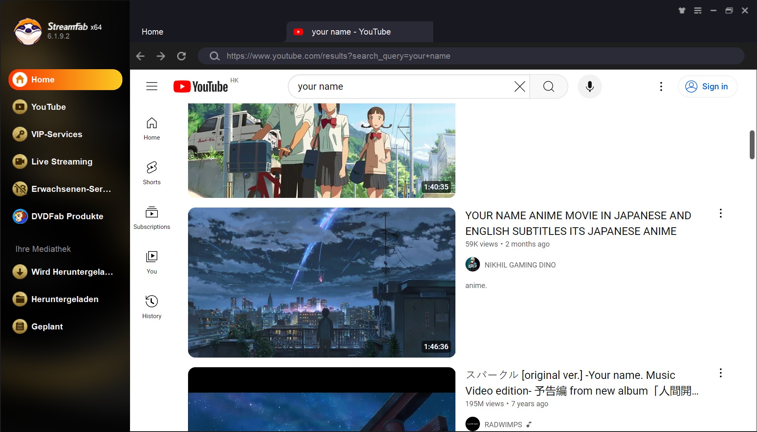The height and width of the screenshot is (432, 757).
Task: Open NIKHIL GAMING DINO channel name
Action: pos(520,265)
